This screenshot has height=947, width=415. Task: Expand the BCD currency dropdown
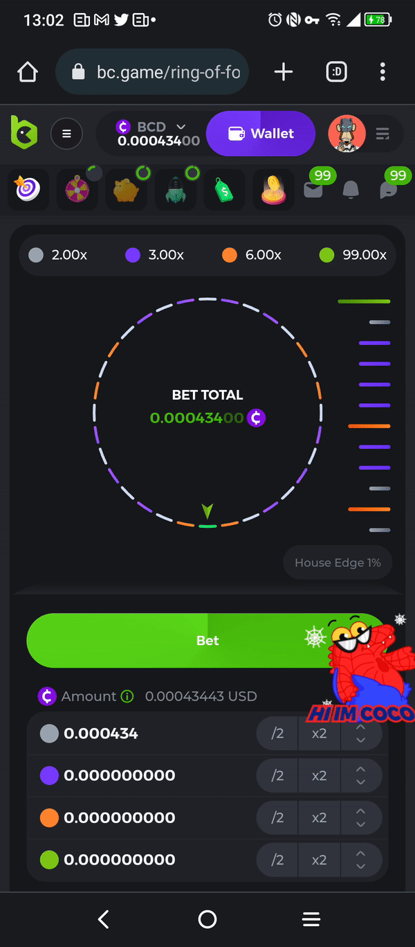point(181,127)
